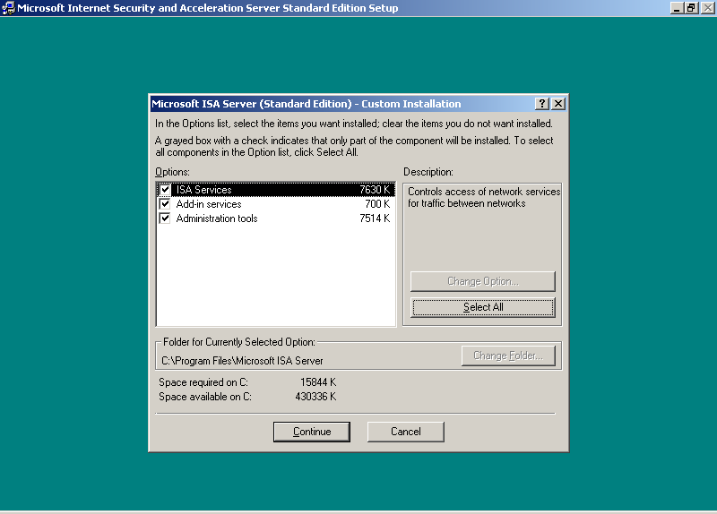Minimize the ISA Server Setup window
The width and height of the screenshot is (717, 514).
point(678,8)
